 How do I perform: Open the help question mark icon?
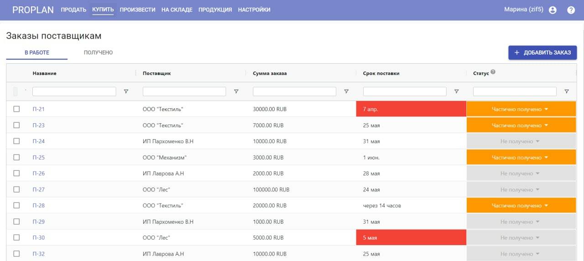pos(571,10)
